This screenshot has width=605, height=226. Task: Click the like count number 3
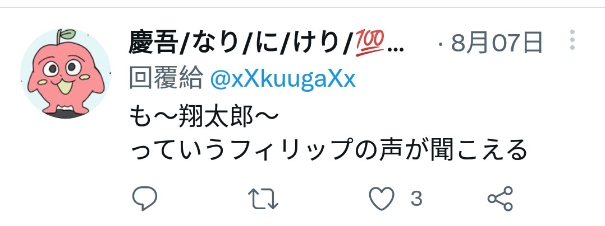pyautogui.click(x=416, y=199)
